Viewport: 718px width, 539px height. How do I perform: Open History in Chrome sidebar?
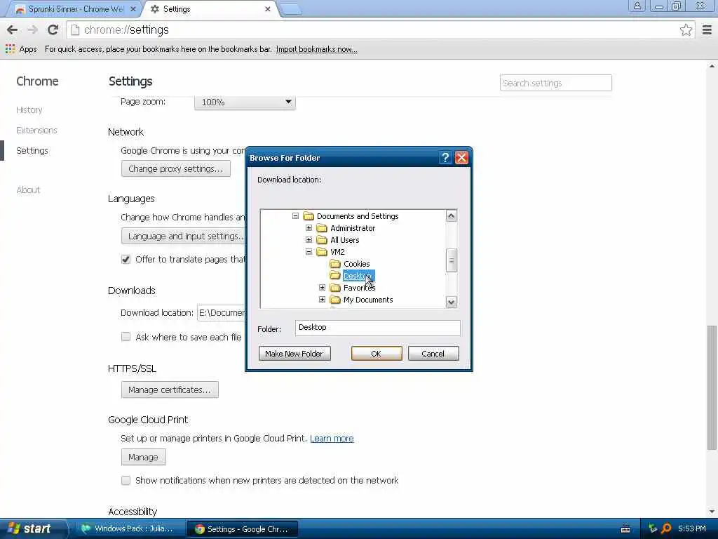(x=29, y=110)
